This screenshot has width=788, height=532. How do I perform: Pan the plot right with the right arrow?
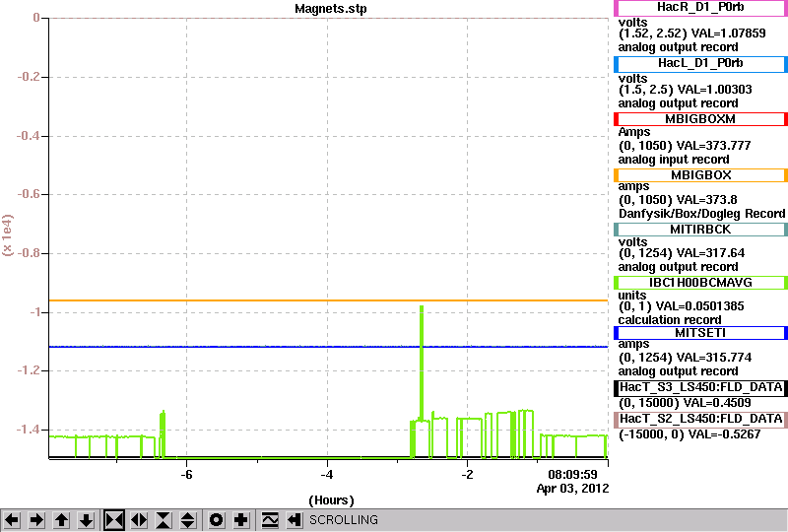click(x=36, y=520)
